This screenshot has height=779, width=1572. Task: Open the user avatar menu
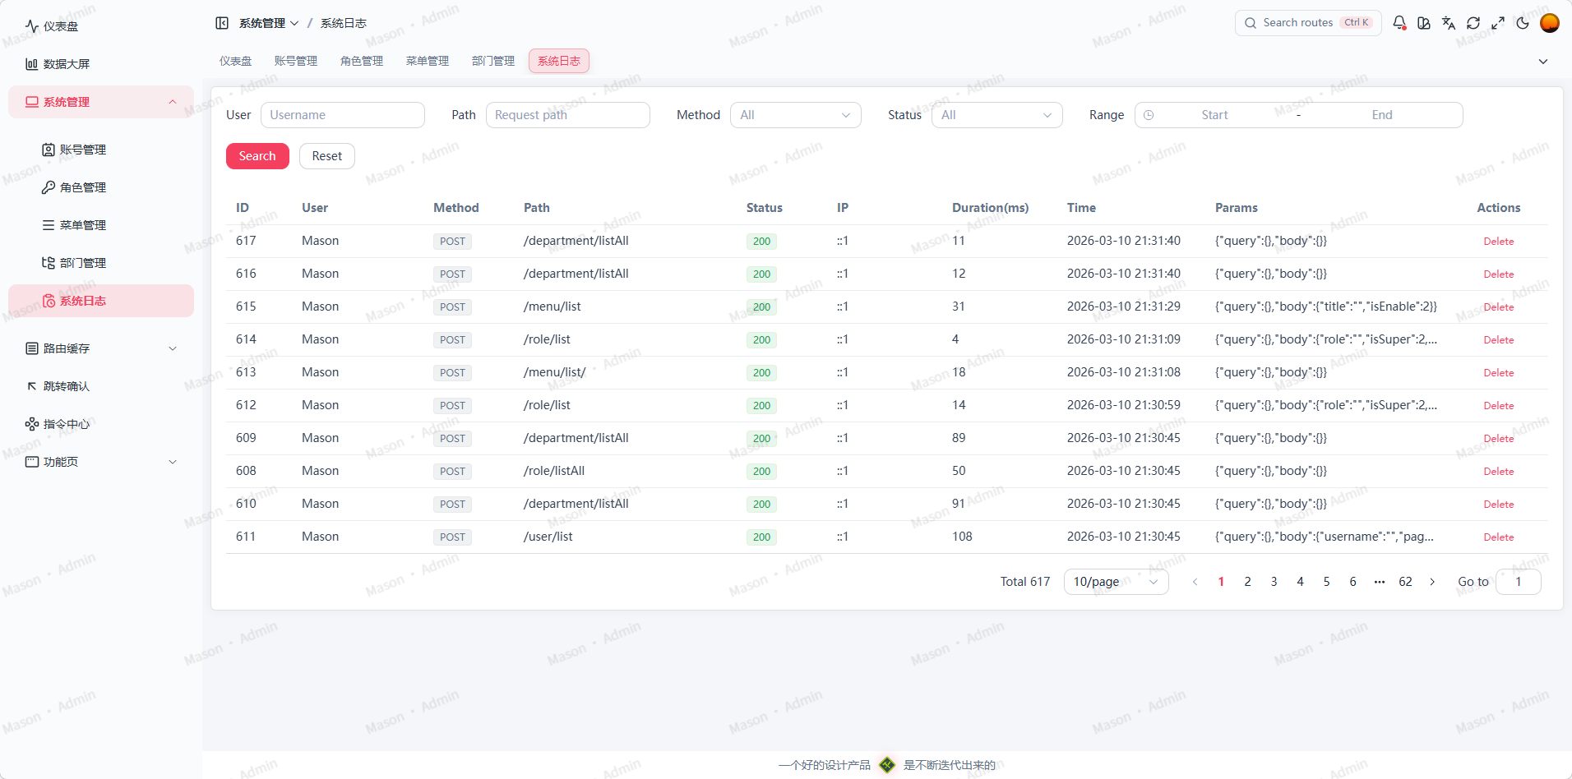pyautogui.click(x=1551, y=22)
